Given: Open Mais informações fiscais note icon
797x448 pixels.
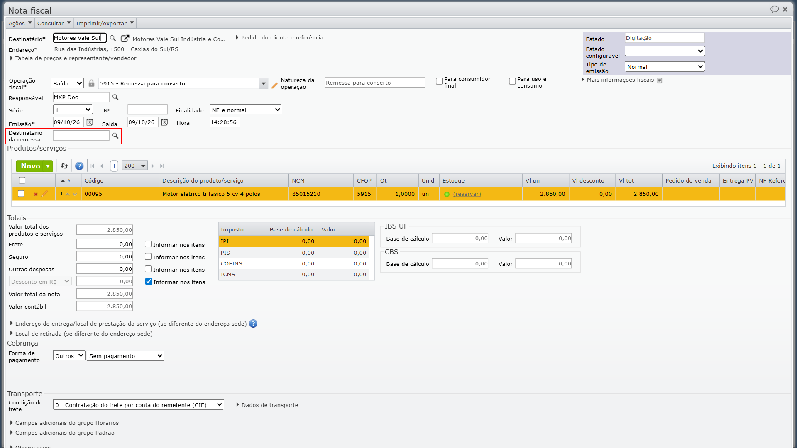Looking at the screenshot, I should tap(660, 80).
